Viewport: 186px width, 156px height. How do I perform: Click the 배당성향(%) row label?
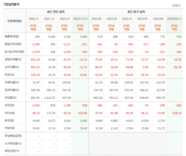pyautogui.click(x=12, y=151)
